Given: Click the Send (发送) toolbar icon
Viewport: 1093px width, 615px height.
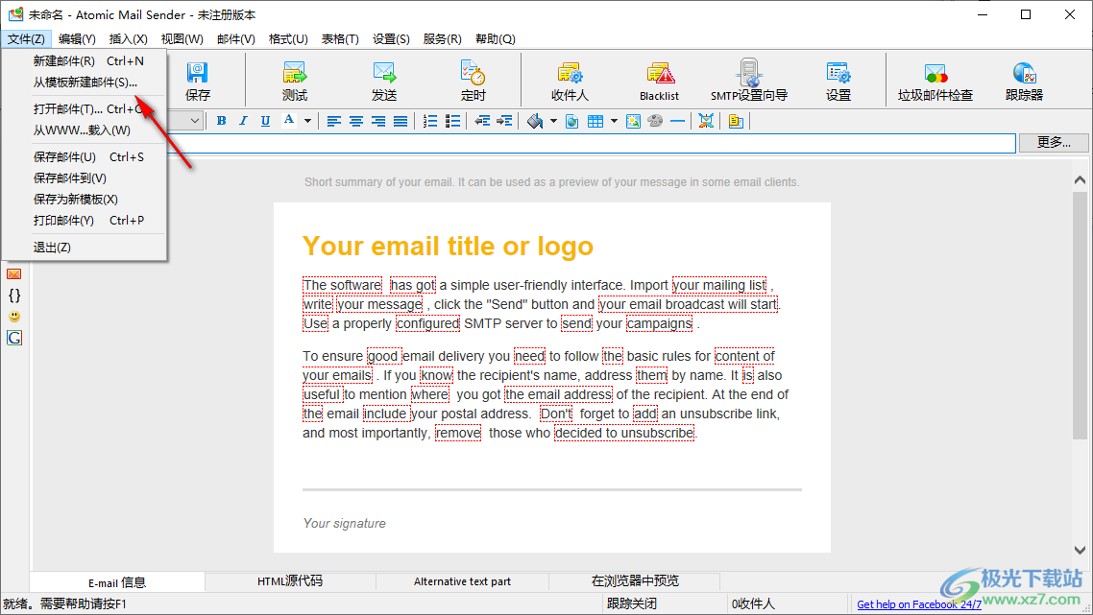Looking at the screenshot, I should click(384, 81).
